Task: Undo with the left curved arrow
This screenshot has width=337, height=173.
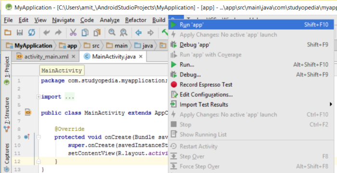Action: pyautogui.click(x=46, y=33)
